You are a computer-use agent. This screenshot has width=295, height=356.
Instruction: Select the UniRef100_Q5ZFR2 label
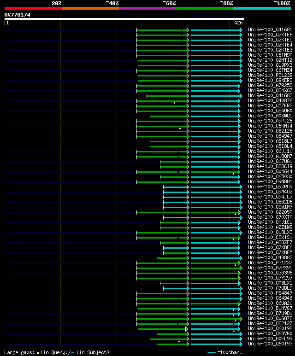click(270, 105)
